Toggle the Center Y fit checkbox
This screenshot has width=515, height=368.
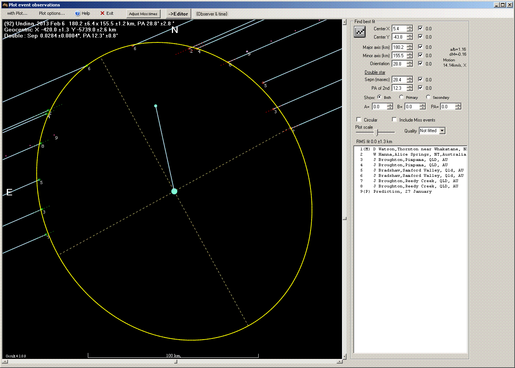[420, 36]
